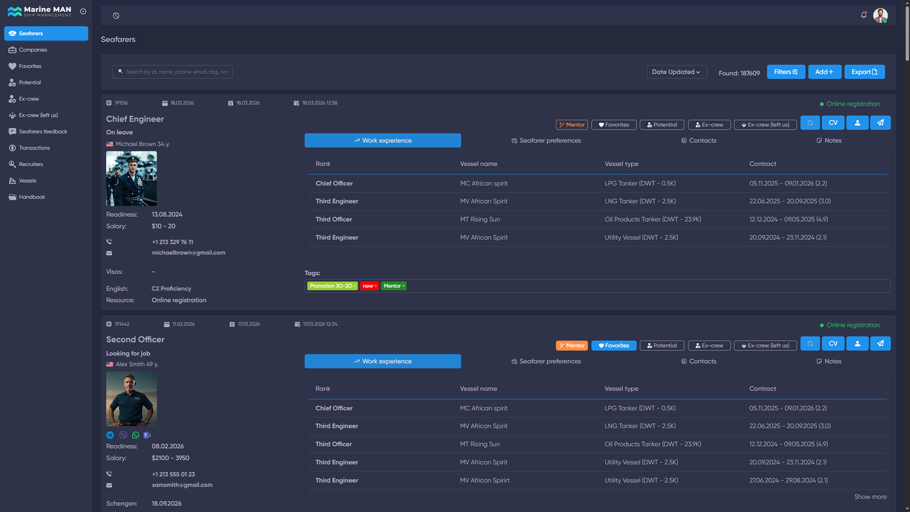Open Favorites in the sidebar
This screenshot has height=512, width=910.
point(46,66)
